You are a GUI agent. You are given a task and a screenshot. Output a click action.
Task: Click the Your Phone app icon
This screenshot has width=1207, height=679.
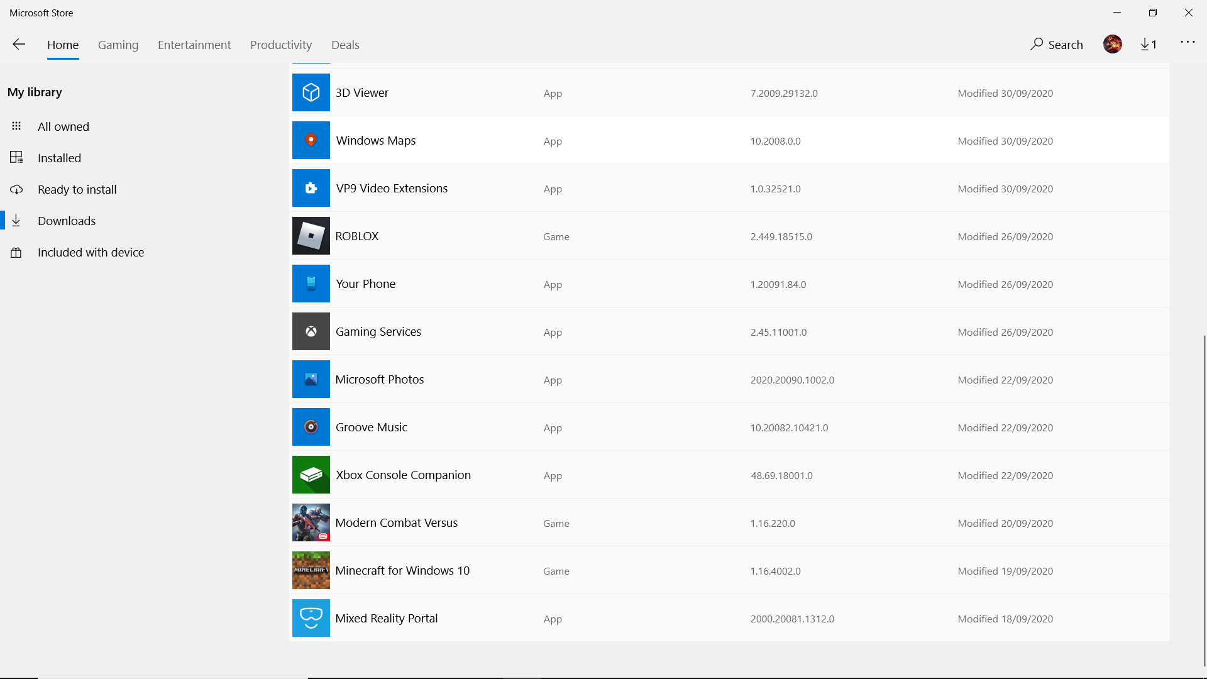tap(311, 284)
